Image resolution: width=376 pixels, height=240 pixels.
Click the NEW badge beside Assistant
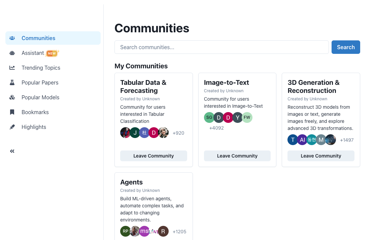(x=52, y=53)
